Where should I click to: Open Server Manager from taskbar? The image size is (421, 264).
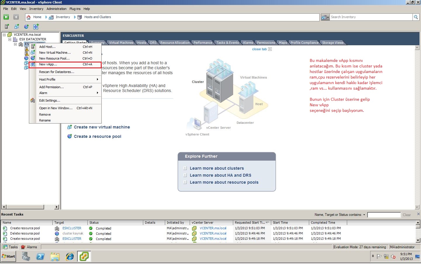click(x=26, y=256)
